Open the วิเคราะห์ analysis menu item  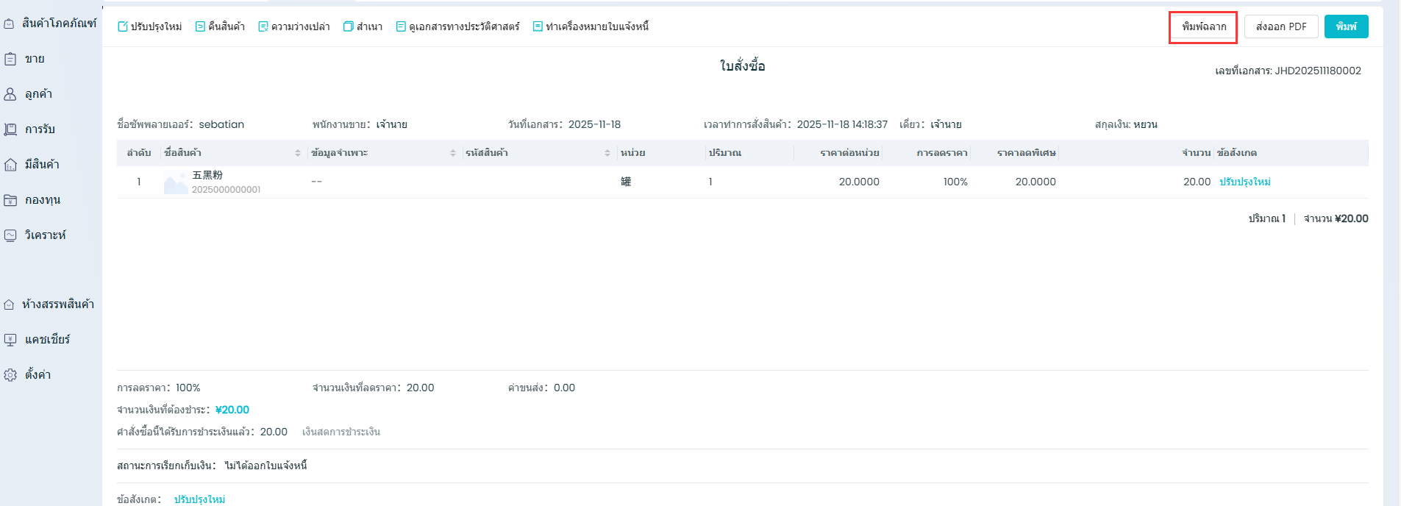pyautogui.click(x=45, y=235)
